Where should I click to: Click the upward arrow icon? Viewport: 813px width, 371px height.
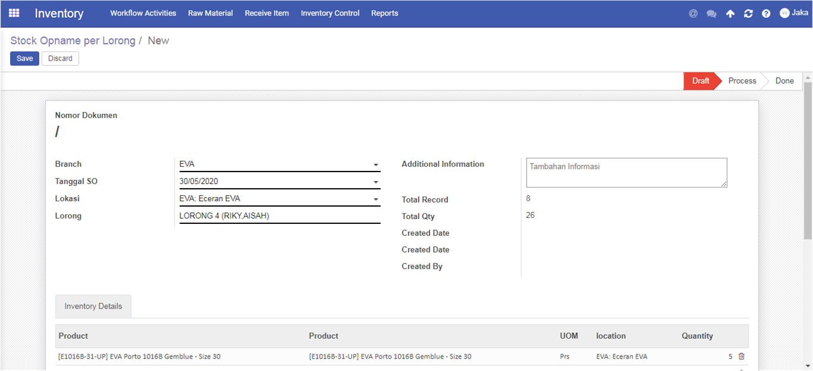pyautogui.click(x=730, y=13)
